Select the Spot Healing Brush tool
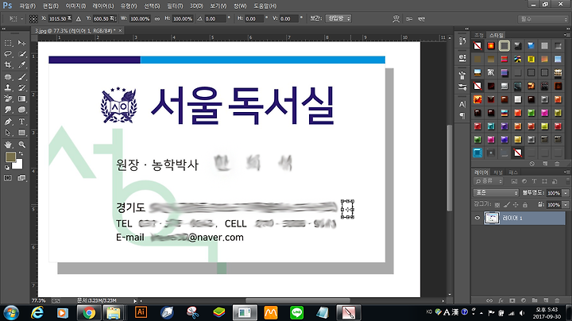Image resolution: width=572 pixels, height=321 pixels. (8, 77)
